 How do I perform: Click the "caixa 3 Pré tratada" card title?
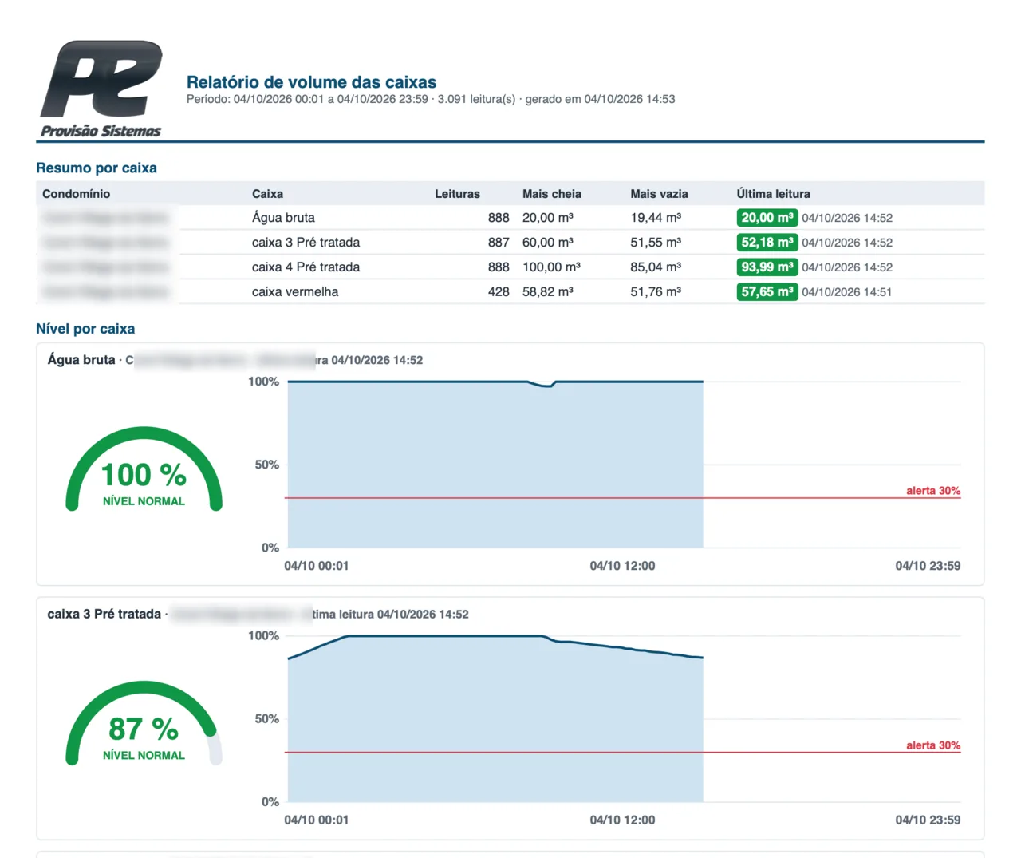pos(104,614)
